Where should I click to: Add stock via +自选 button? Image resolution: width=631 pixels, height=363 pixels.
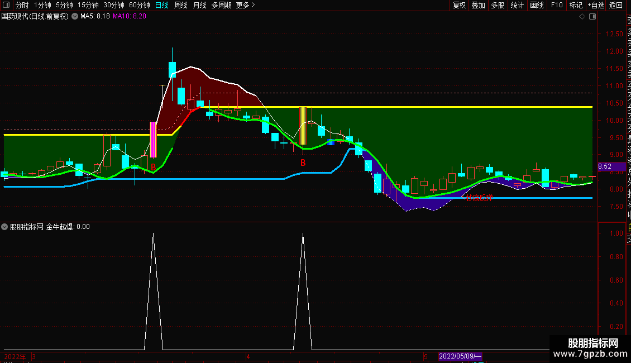click(596, 5)
